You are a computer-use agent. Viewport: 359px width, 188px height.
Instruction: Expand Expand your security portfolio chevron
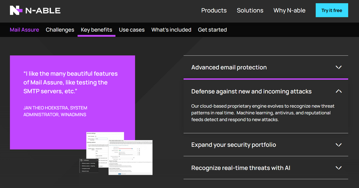tap(339, 145)
